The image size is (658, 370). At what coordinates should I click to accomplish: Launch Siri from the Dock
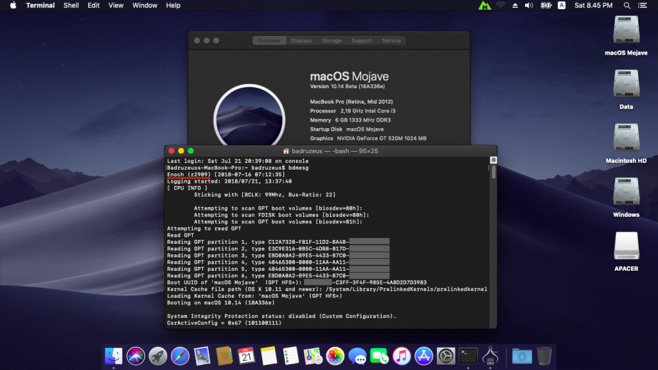point(136,356)
